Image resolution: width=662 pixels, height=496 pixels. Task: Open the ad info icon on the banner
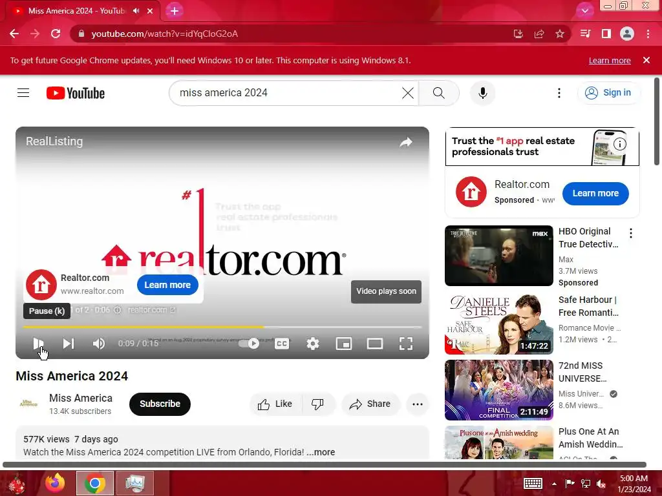coord(619,144)
